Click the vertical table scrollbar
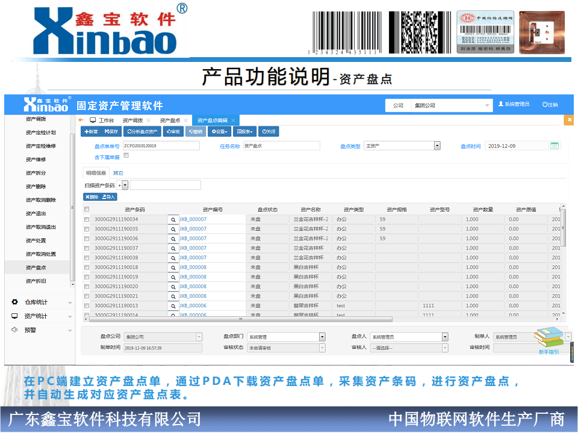The image size is (578, 433). click(x=563, y=229)
